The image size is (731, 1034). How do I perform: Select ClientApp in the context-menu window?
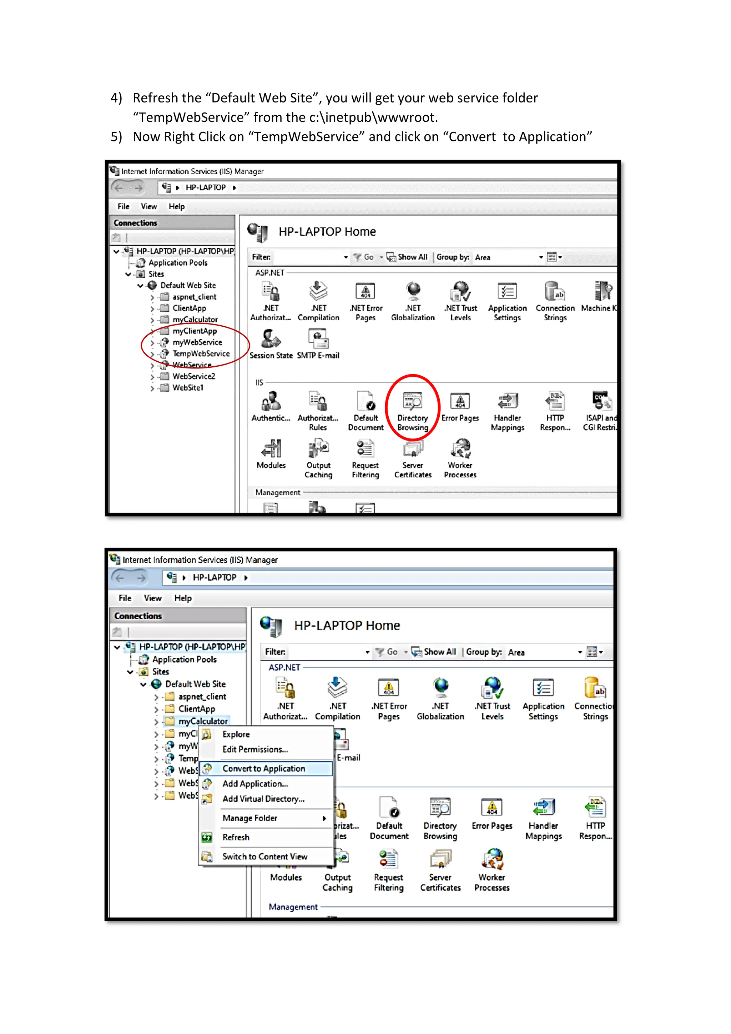(x=197, y=709)
